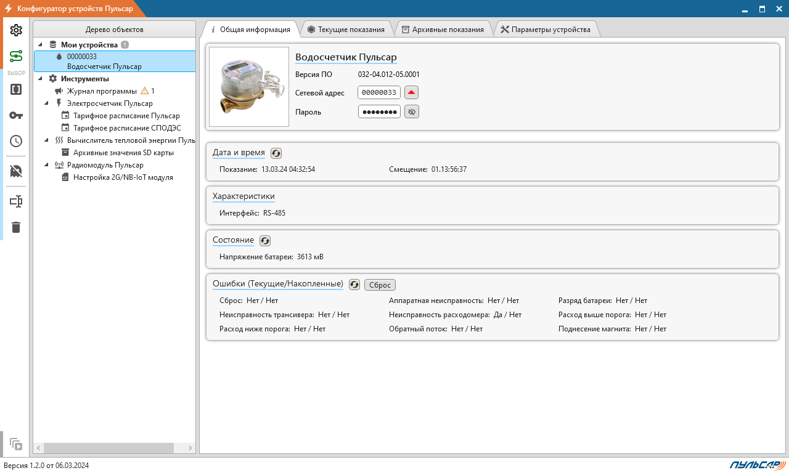The width and height of the screenshot is (789, 473).
Task: Click the warning triangle in Журнал программы row
Action: [x=145, y=91]
